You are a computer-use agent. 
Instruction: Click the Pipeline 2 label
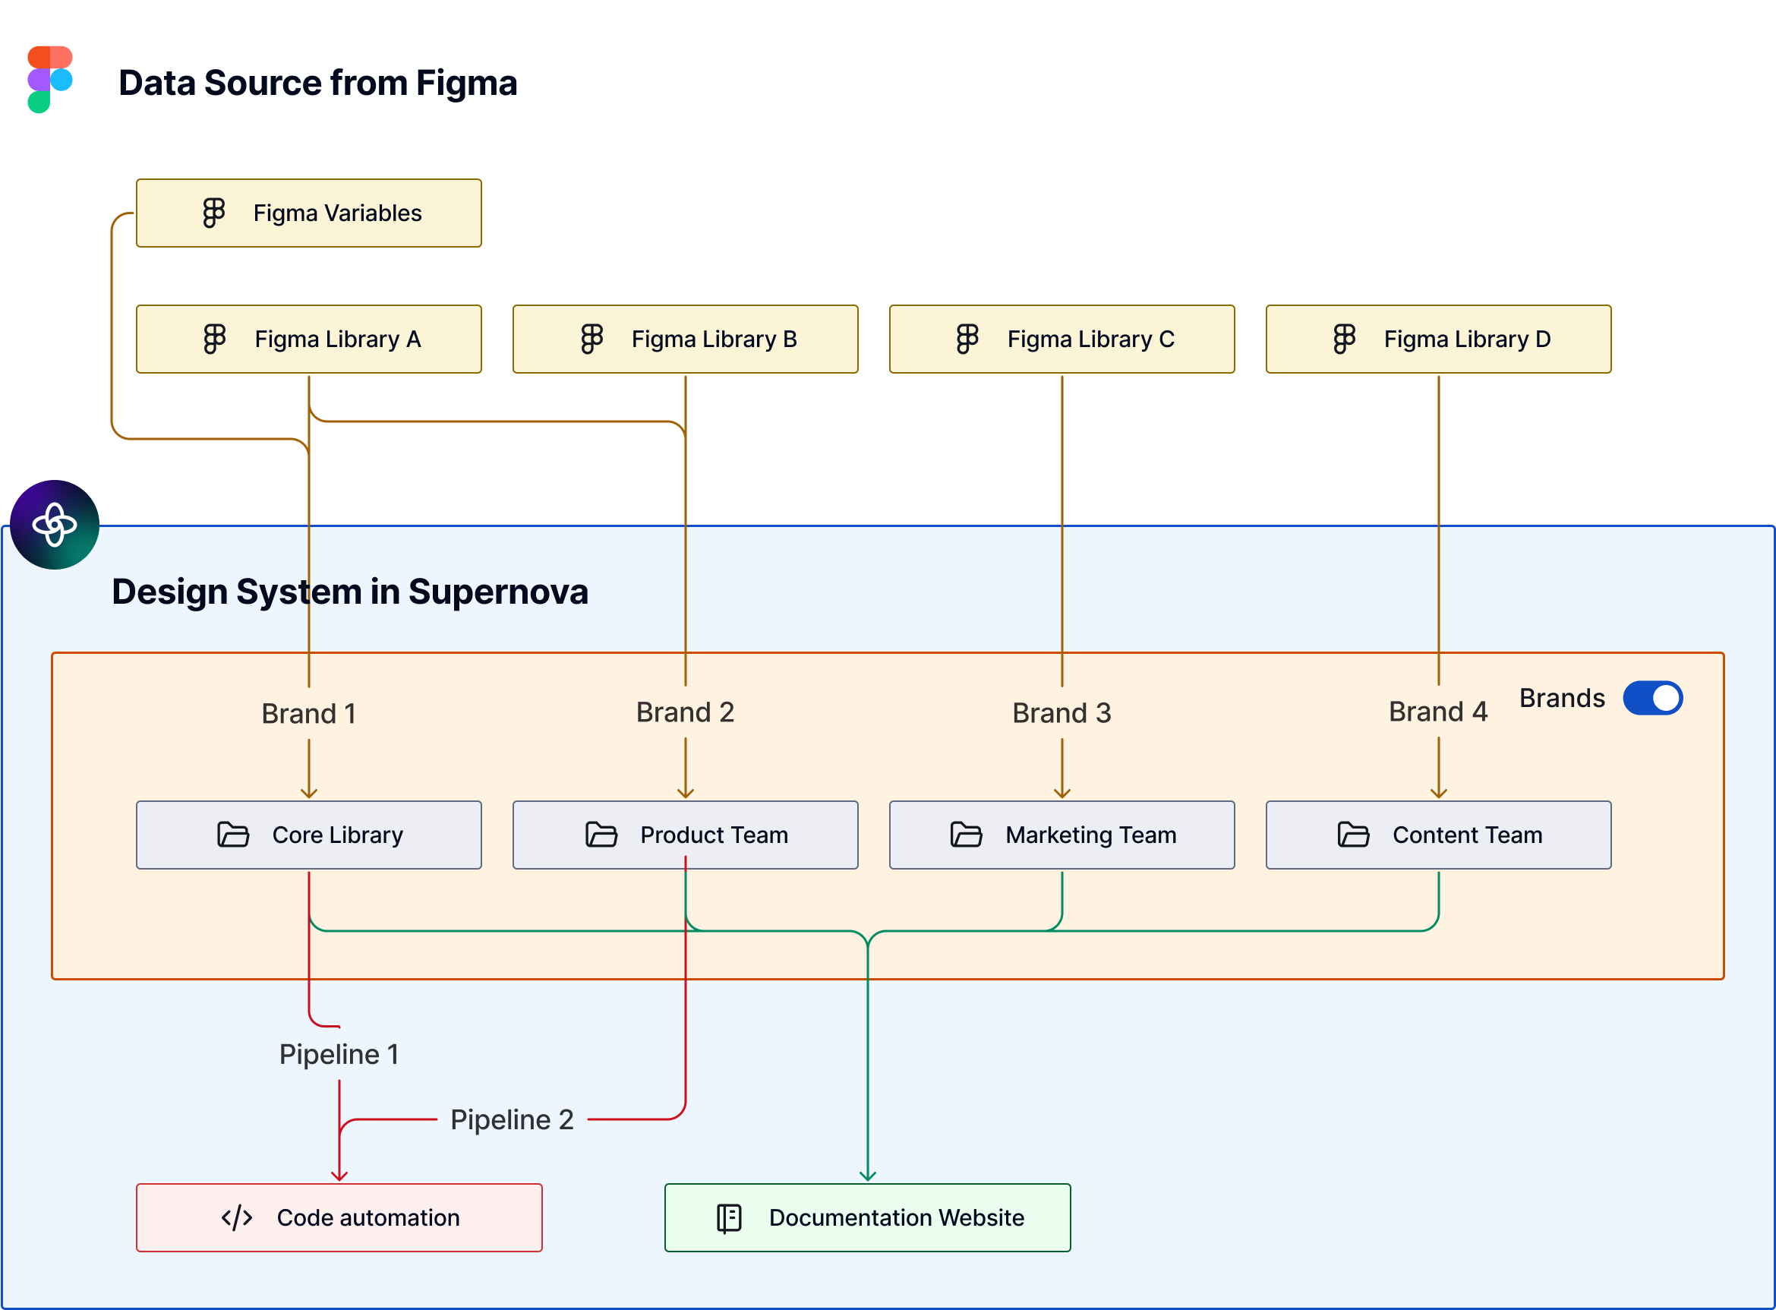pyautogui.click(x=512, y=1119)
